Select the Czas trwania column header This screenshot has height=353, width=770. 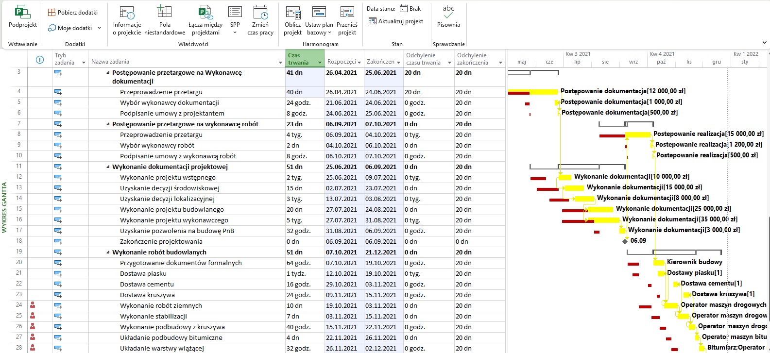pyautogui.click(x=301, y=59)
